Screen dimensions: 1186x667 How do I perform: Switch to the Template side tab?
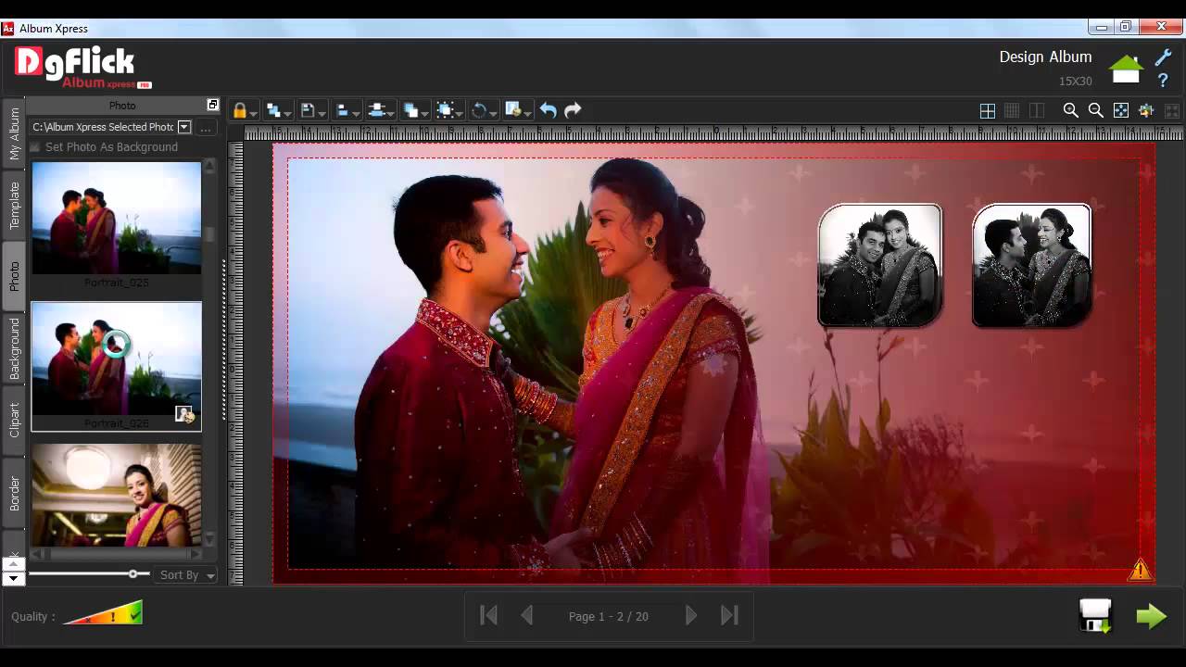(14, 206)
